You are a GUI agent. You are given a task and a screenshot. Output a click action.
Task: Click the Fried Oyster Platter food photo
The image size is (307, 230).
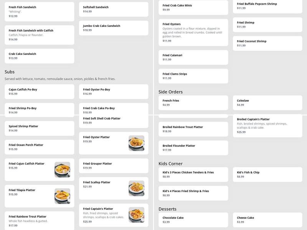136,143
